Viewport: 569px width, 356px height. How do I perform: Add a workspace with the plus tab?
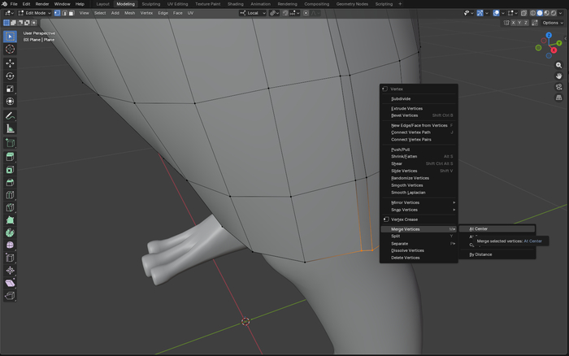[x=400, y=4]
